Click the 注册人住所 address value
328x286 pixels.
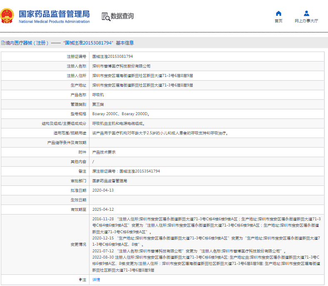click(142, 76)
